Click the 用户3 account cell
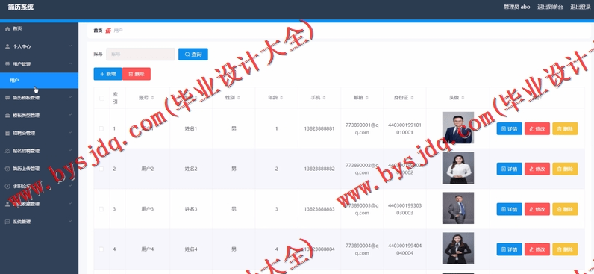 click(x=147, y=209)
